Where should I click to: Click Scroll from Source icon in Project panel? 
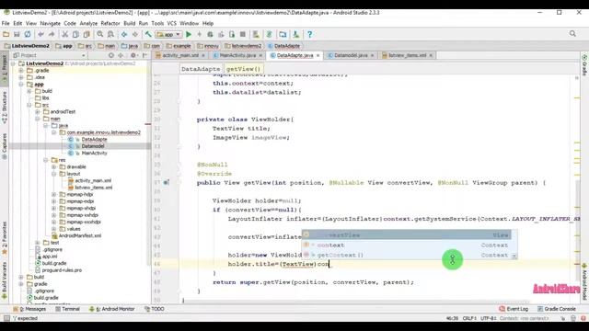click(x=111, y=55)
